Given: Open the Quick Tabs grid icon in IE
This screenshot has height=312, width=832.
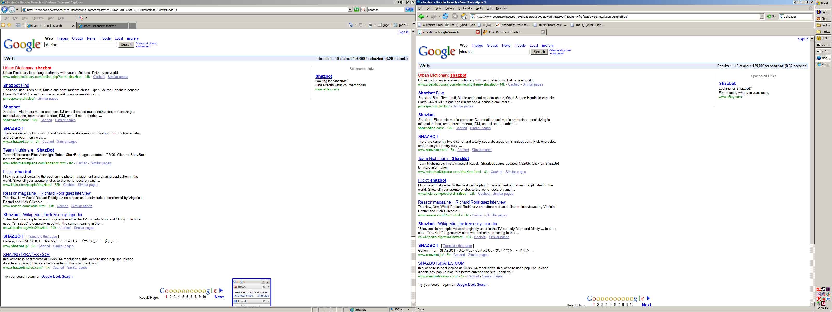Looking at the screenshot, I should pyautogui.click(x=18, y=25).
